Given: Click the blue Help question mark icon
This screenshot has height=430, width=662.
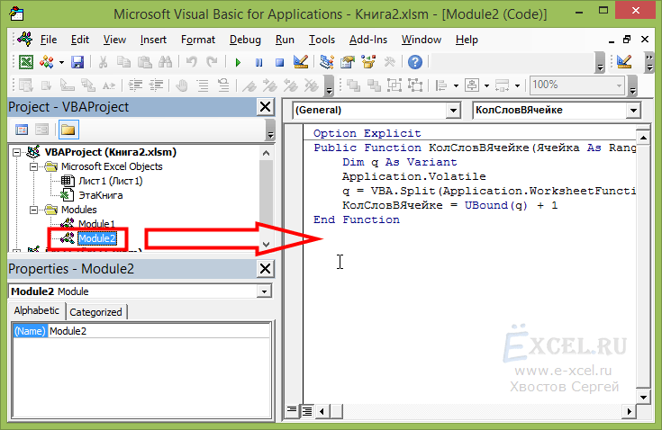Looking at the screenshot, I should coord(415,62).
